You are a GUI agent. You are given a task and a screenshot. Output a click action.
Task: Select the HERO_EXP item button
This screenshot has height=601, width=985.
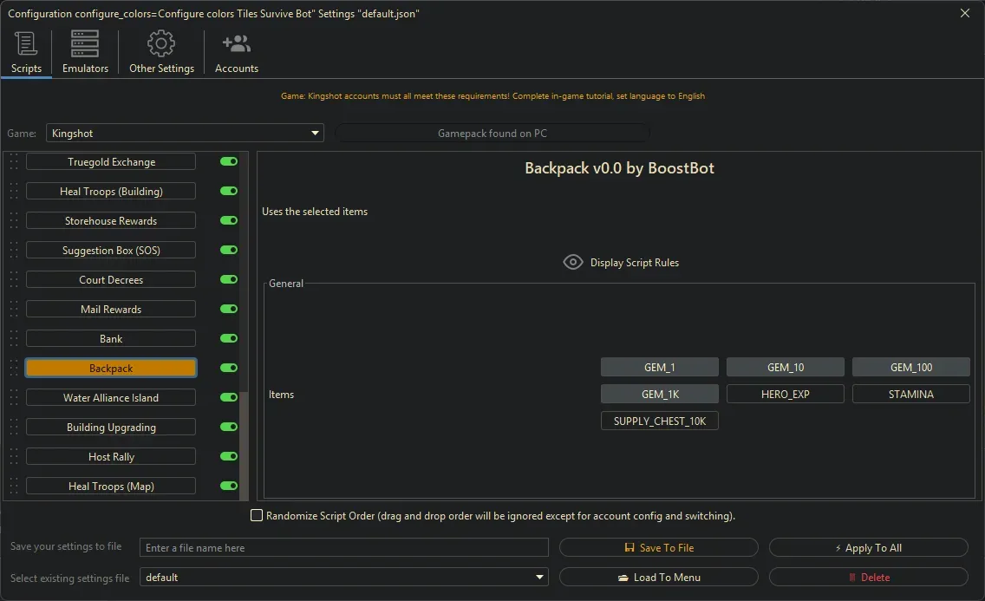pos(785,394)
